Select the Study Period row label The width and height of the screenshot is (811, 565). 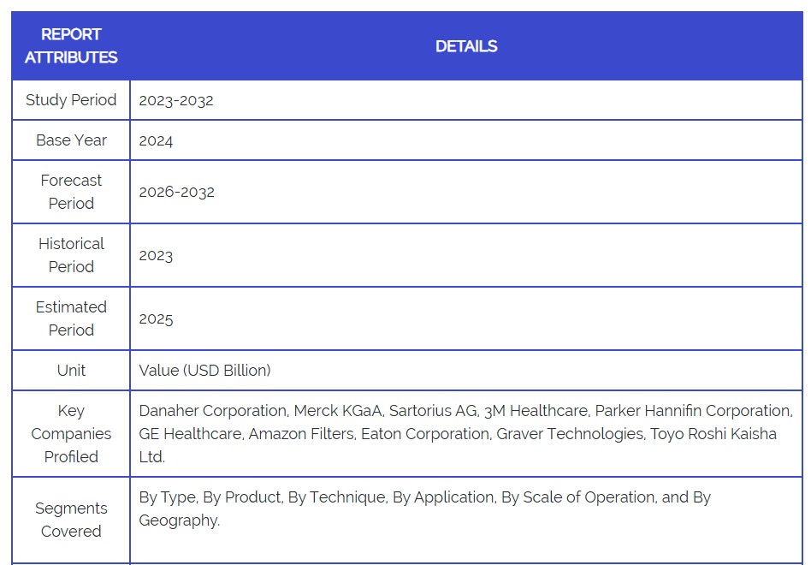[x=71, y=100]
